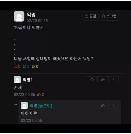This screenshot has width=131, height=134.
Task: Click the thumbs-up 2 count on comment
Action: pos(40,95)
